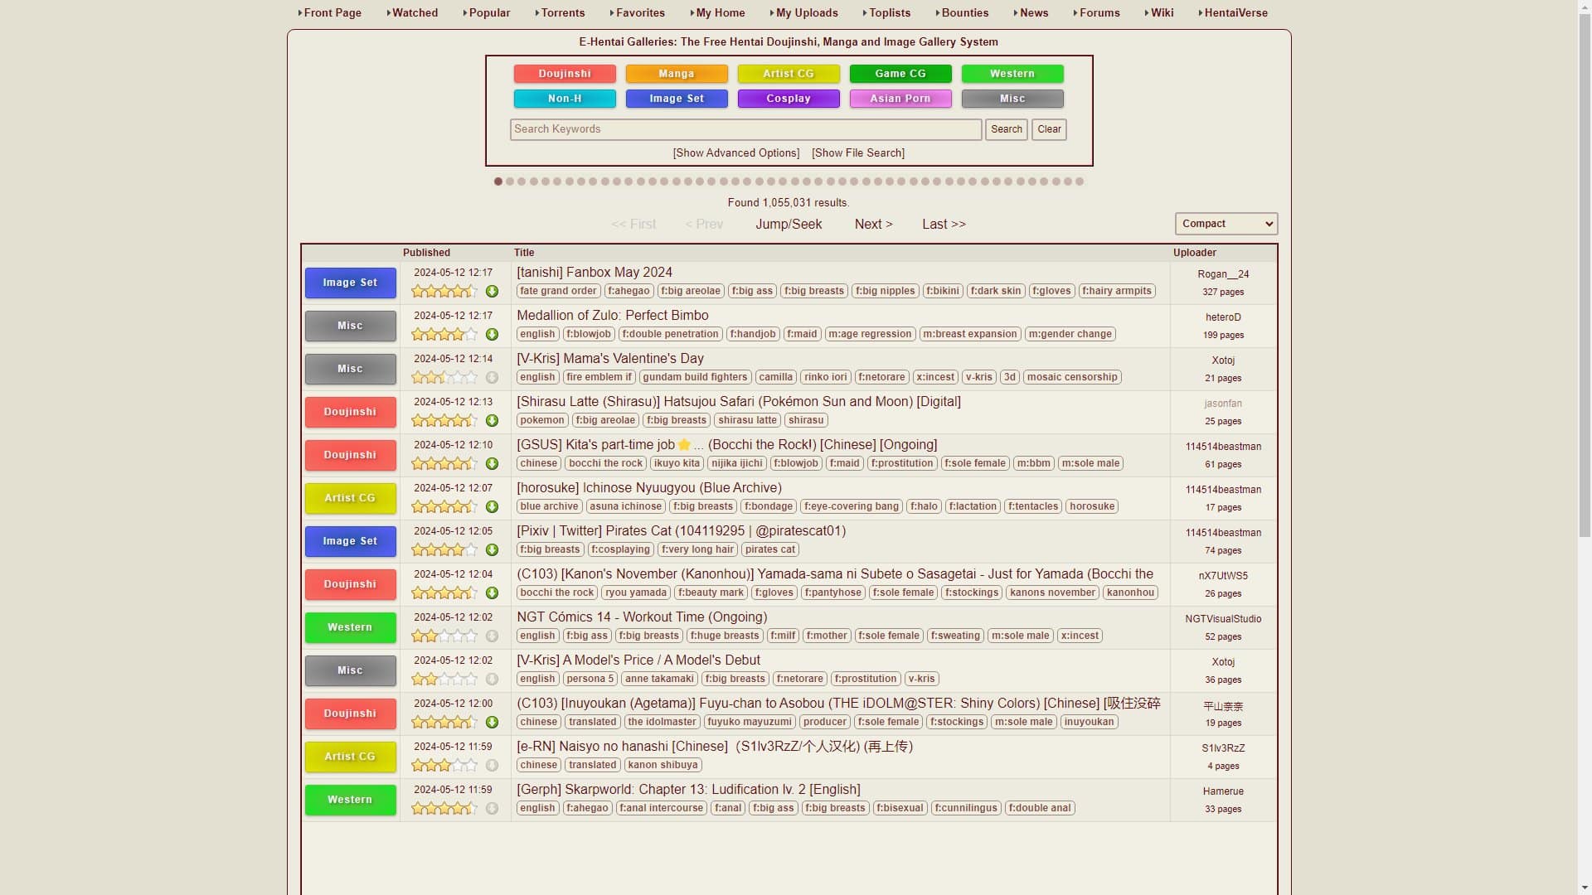Go to Watched in top navigation
This screenshot has width=1592, height=895.
(x=415, y=13)
